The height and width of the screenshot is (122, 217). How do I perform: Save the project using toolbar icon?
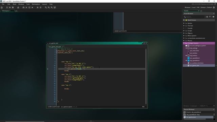click(x=13, y=7)
